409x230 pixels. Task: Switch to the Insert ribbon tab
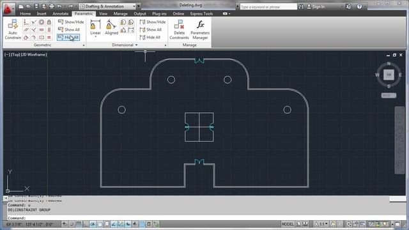coord(42,13)
